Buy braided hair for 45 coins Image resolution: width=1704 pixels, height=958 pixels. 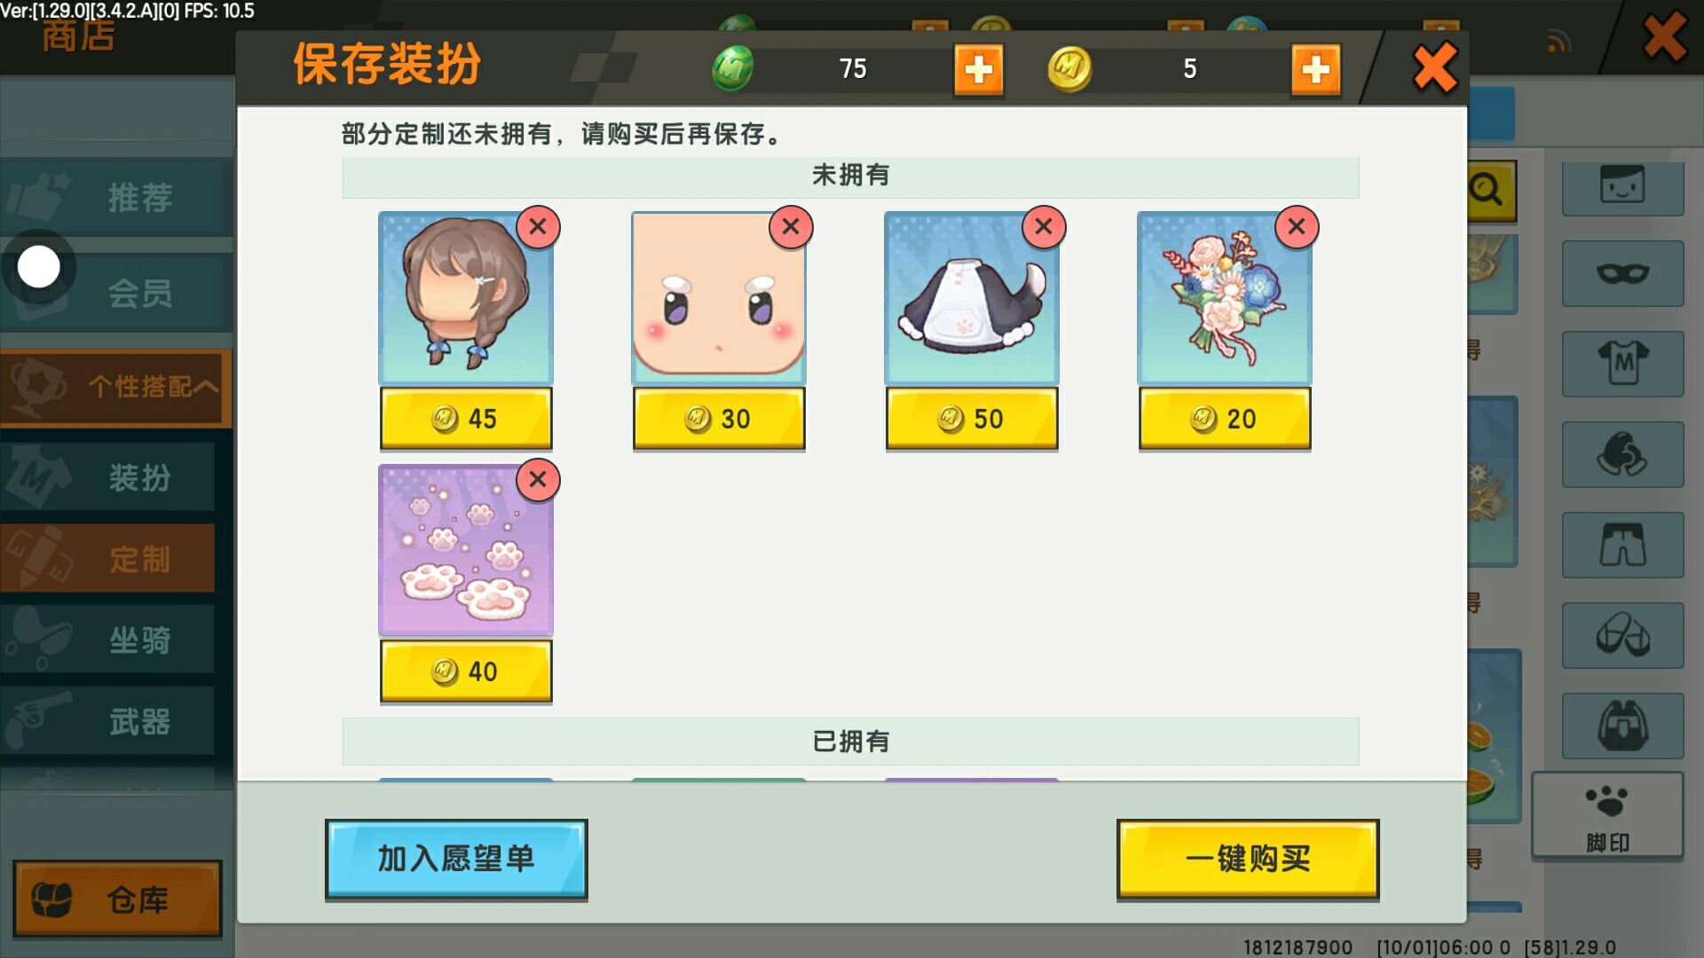(x=466, y=418)
